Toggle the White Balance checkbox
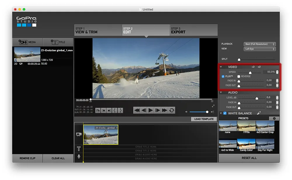Image resolution: width=292 pixels, height=180 pixels. pyautogui.click(x=225, y=113)
